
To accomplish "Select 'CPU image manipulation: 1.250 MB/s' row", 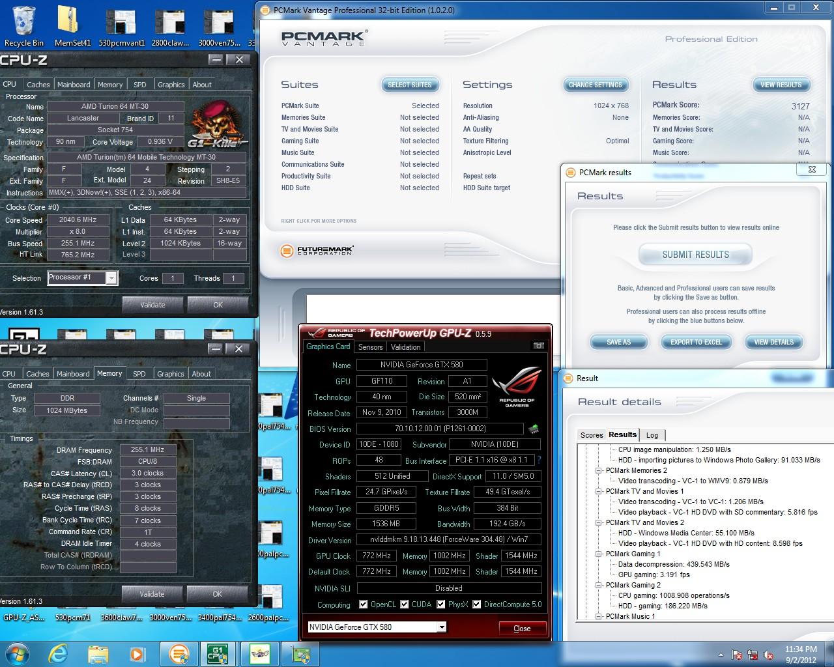I will [x=674, y=449].
